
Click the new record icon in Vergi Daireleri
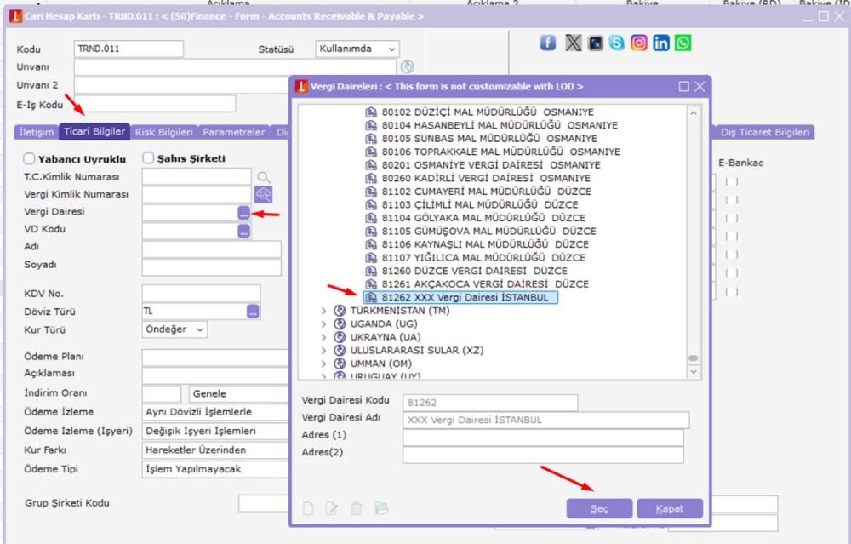(x=308, y=508)
